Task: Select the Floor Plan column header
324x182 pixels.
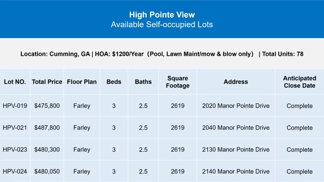Action: [x=82, y=82]
